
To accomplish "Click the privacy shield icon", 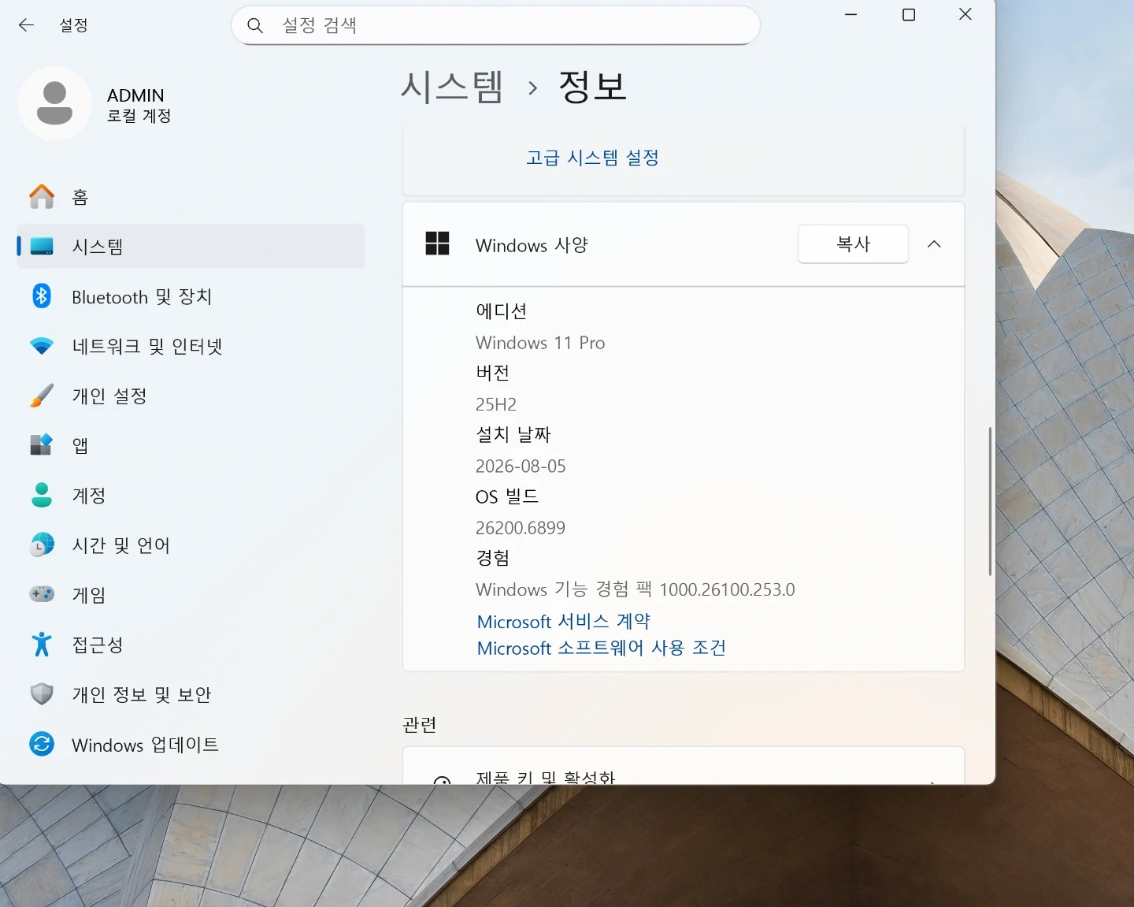I will [x=42, y=693].
